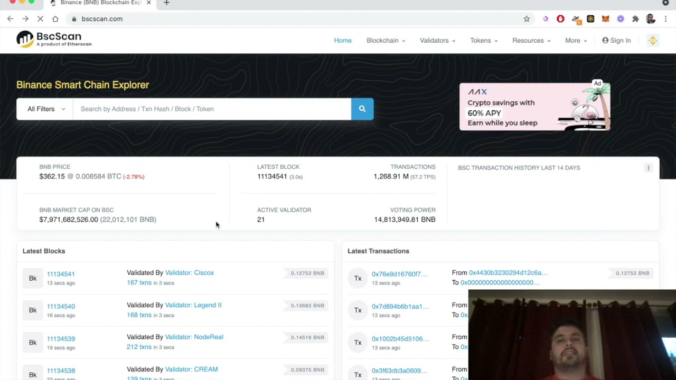
Task: Go forward with the browser forward arrow
Action: point(25,19)
